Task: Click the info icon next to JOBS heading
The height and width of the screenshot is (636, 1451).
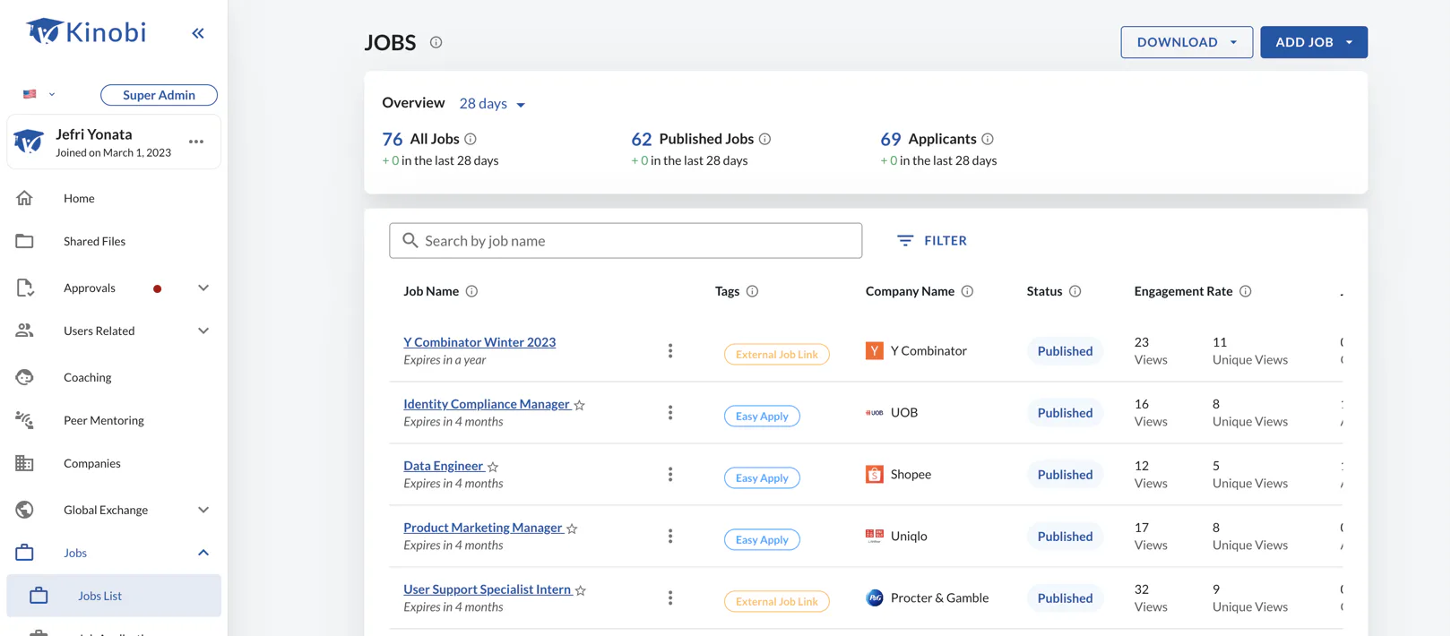Action: tap(436, 42)
